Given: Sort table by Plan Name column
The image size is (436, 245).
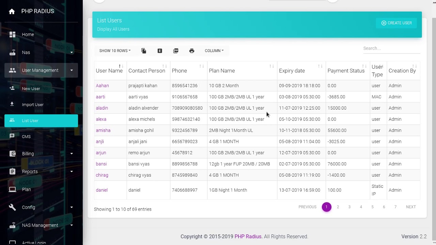Looking at the screenshot, I should 242,70.
